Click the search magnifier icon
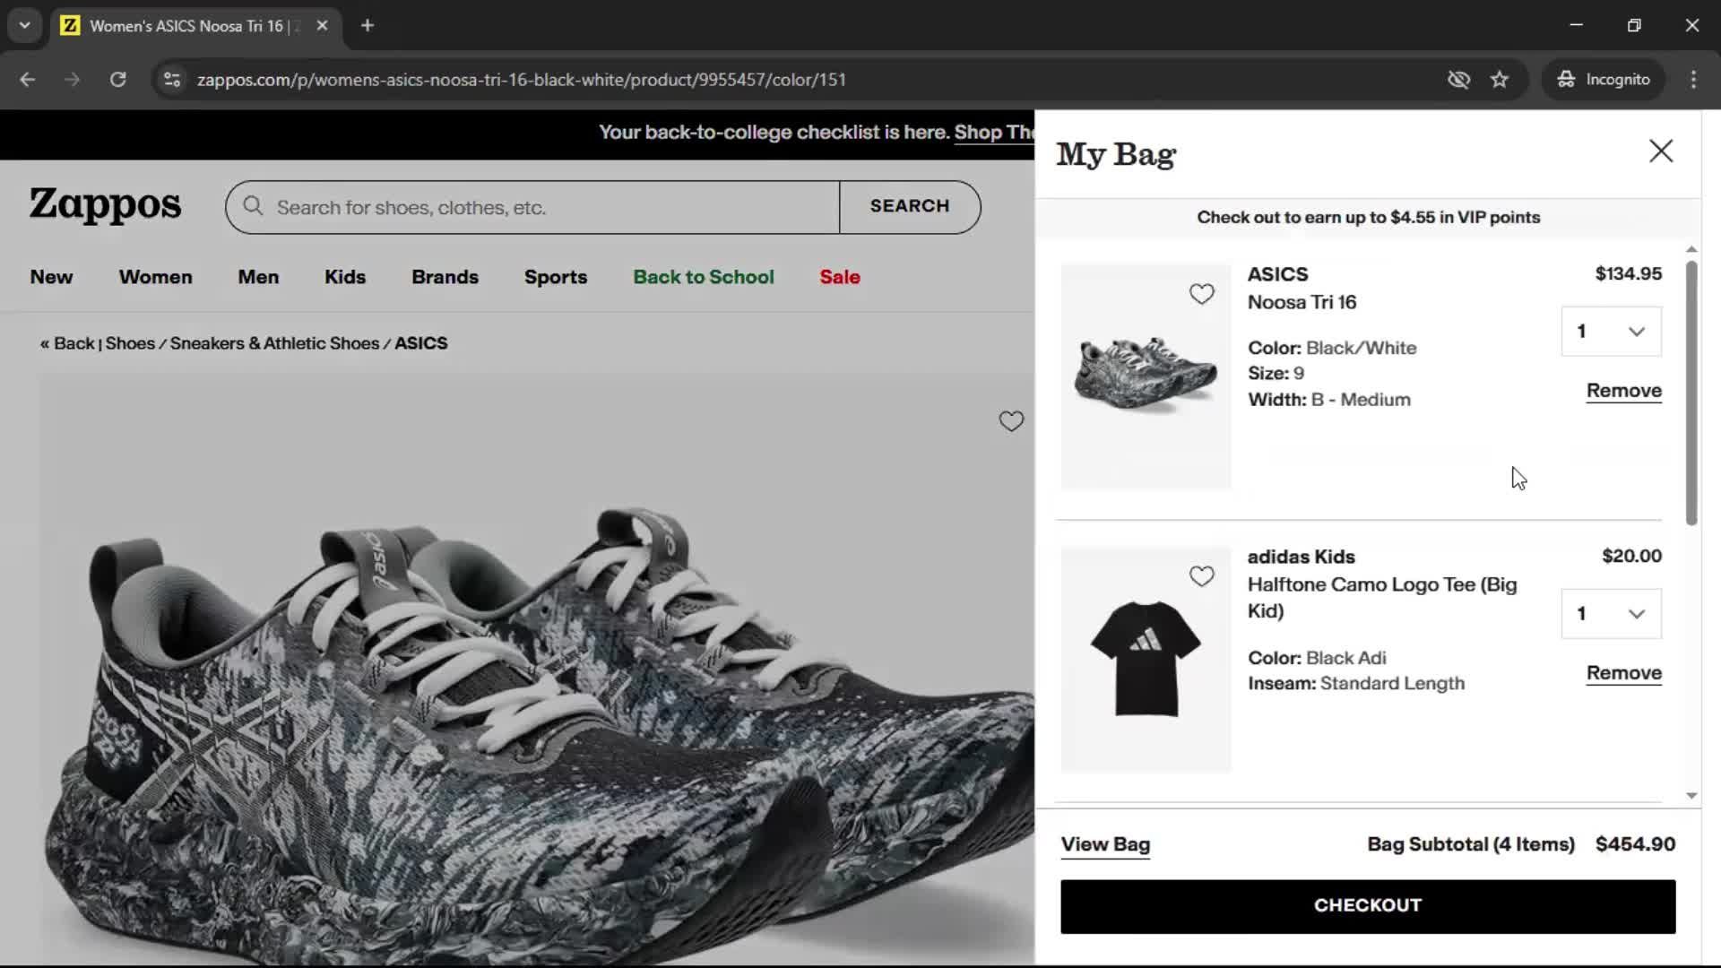 (253, 206)
